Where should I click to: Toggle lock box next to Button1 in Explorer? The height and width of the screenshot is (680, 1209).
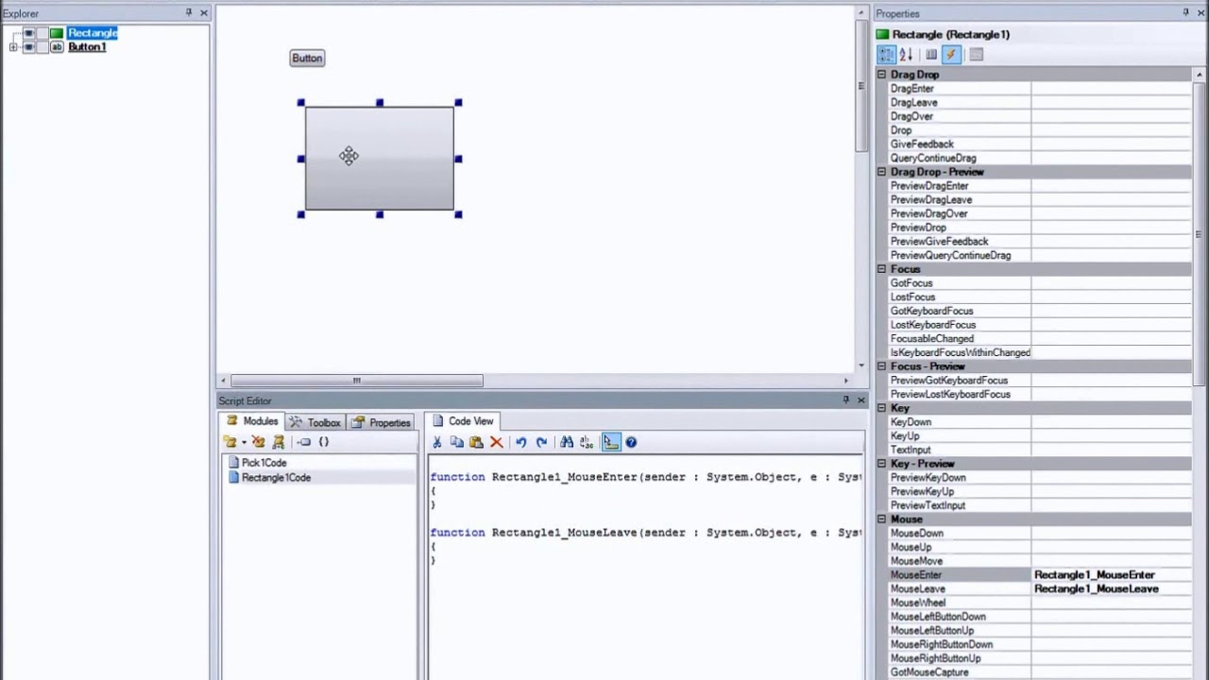point(42,46)
